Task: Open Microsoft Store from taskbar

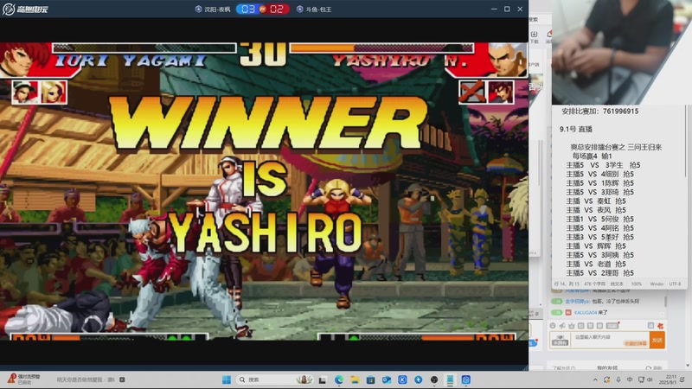Action: pos(371,379)
